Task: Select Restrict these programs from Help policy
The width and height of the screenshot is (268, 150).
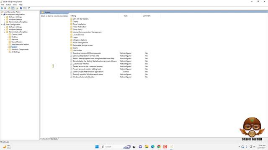Action: (93, 58)
